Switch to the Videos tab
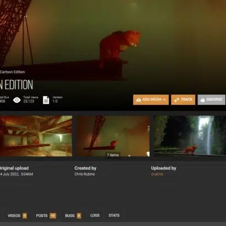 17,216
